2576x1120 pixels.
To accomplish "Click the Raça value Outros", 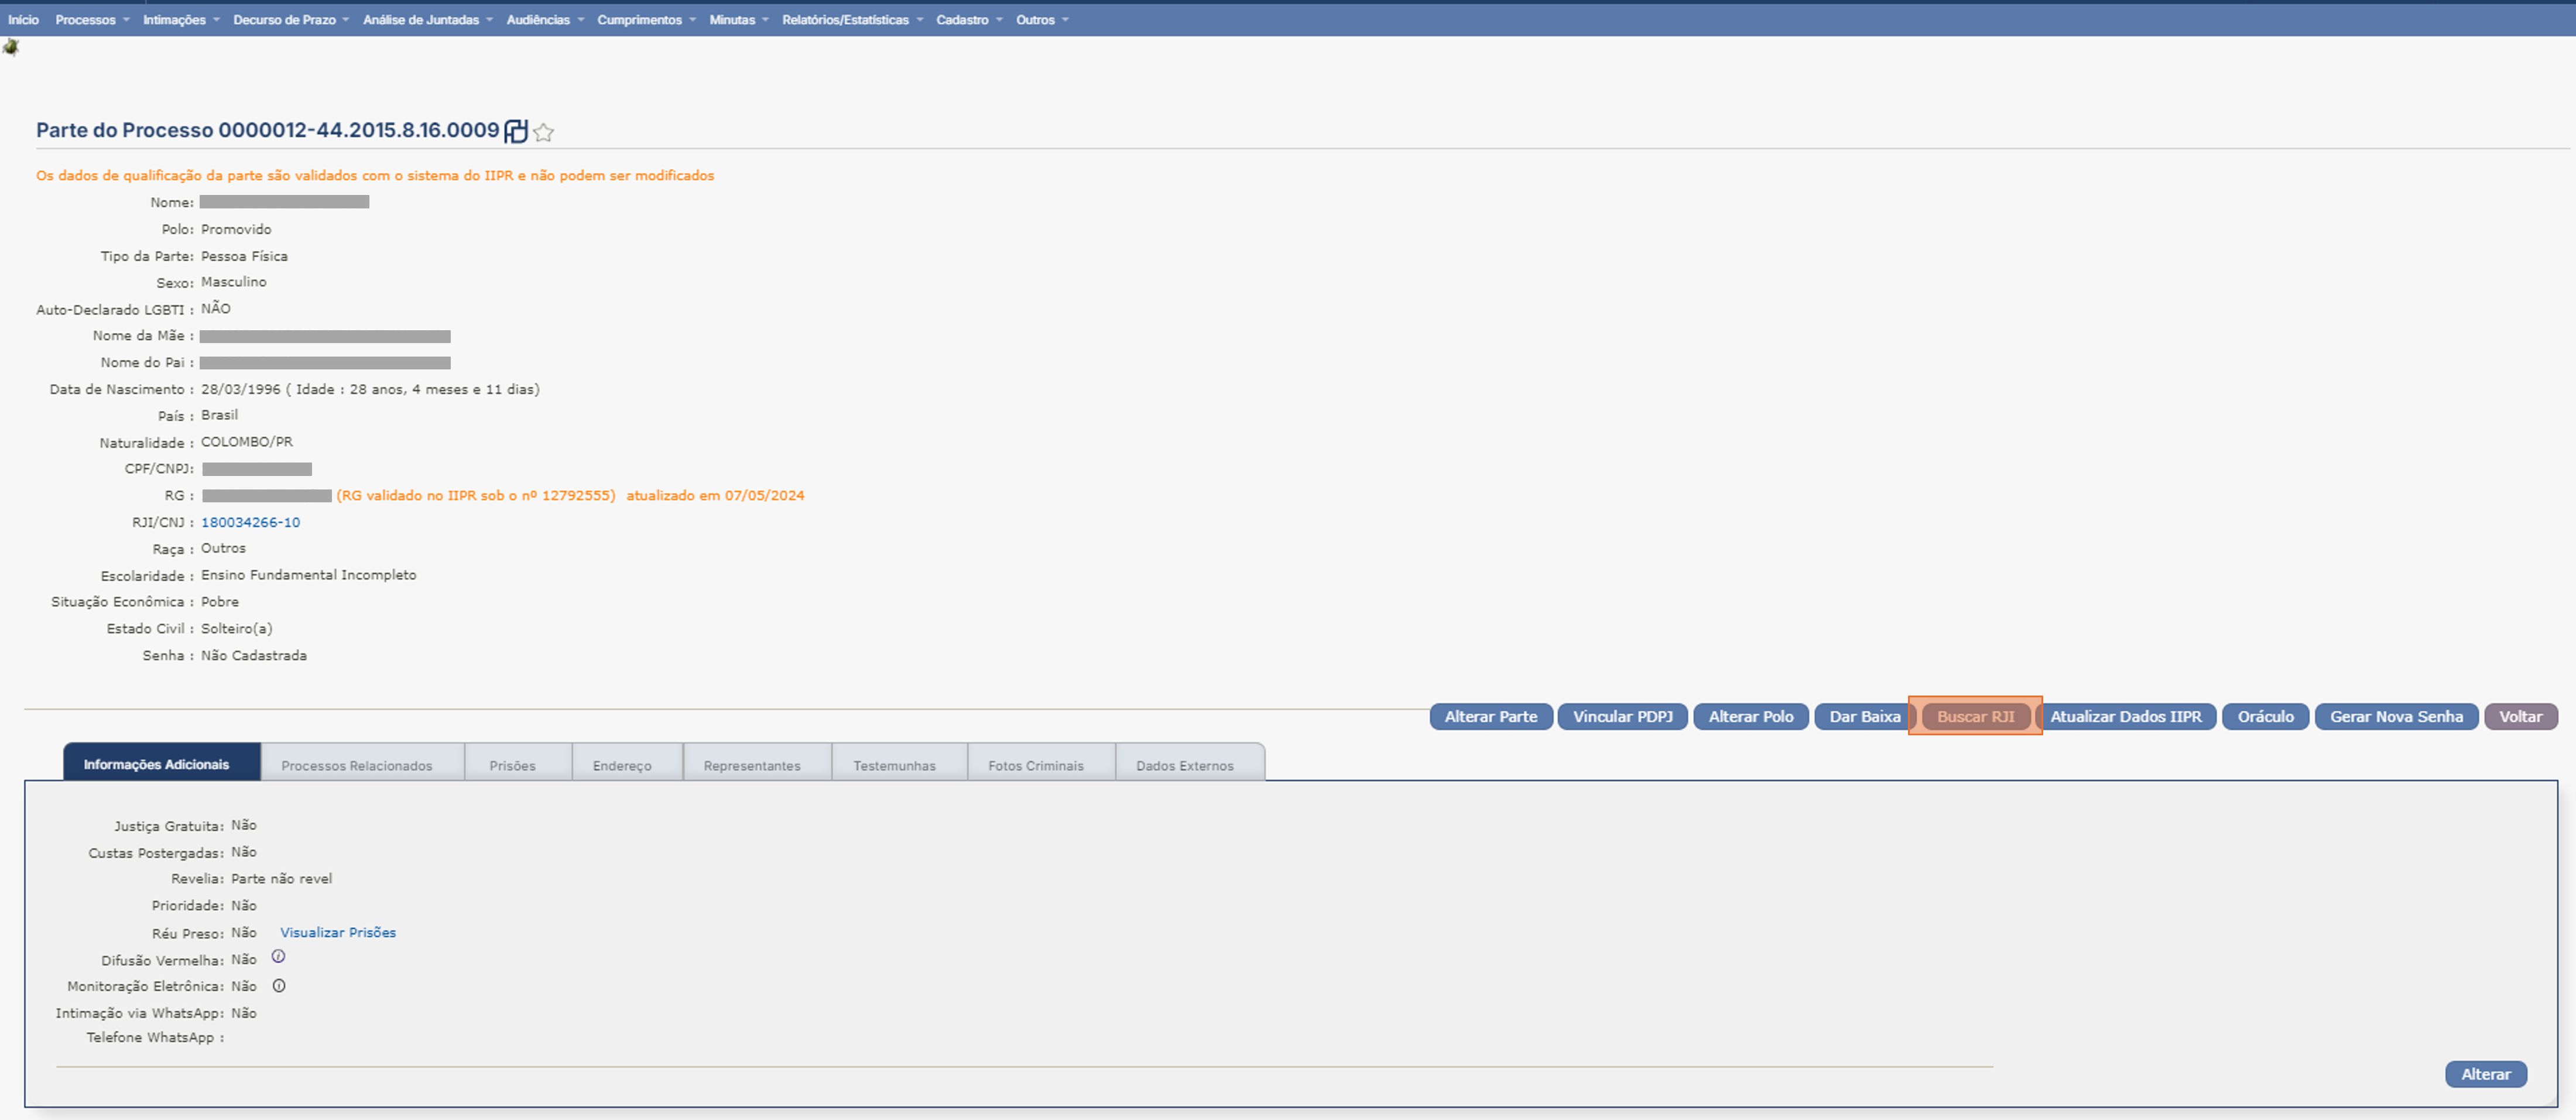I will click(x=223, y=549).
